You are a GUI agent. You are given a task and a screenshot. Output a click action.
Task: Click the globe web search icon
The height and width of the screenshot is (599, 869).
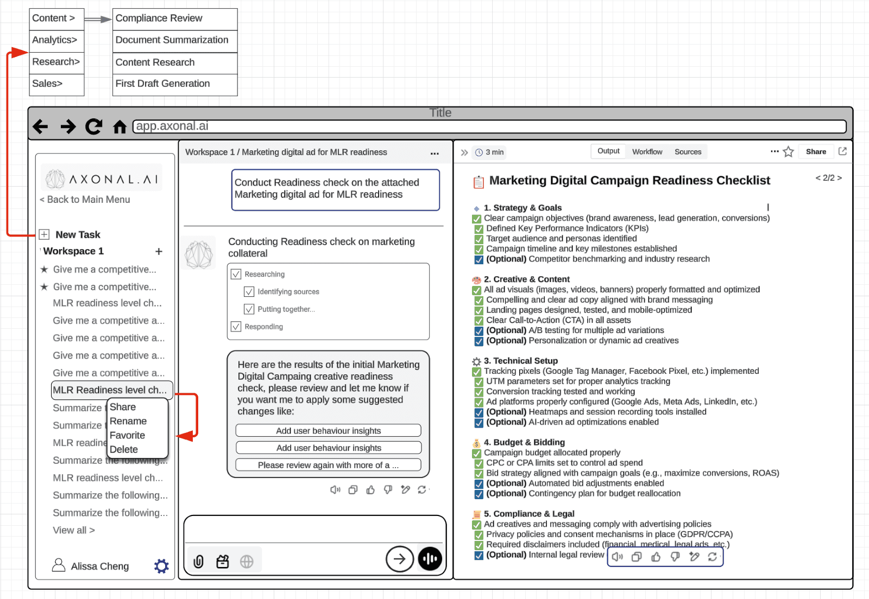pos(247,562)
